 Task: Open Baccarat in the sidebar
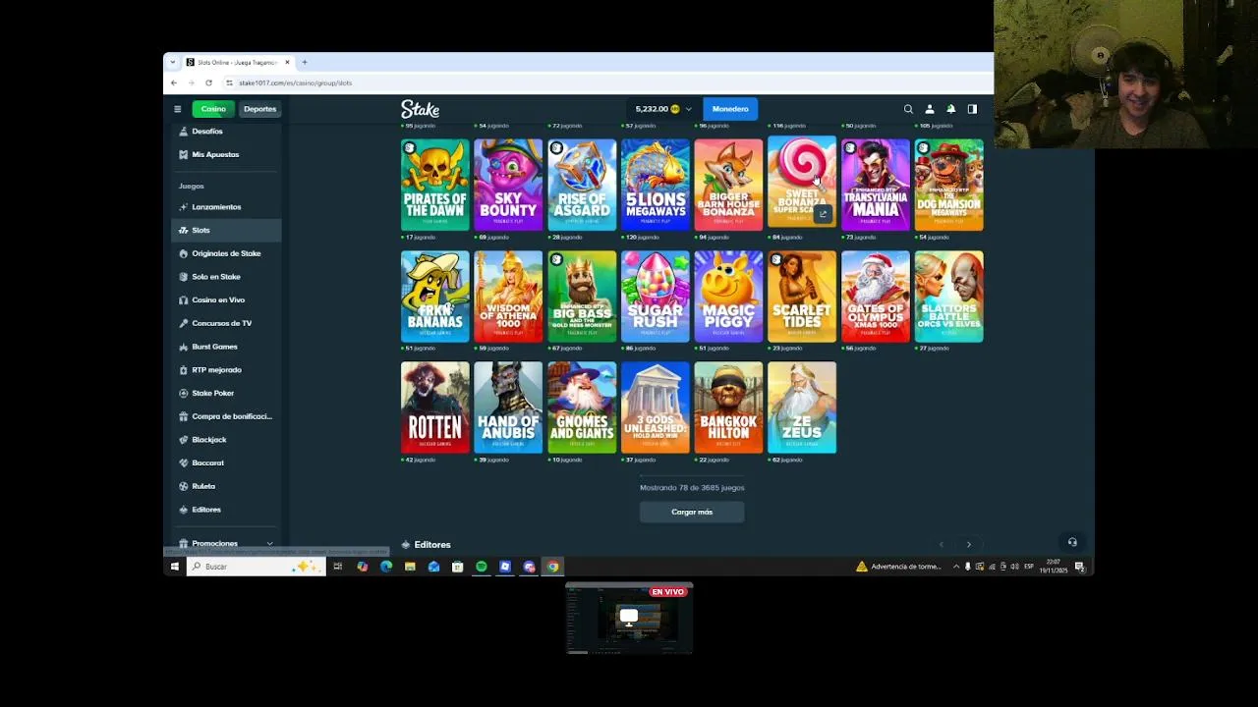click(x=227, y=462)
